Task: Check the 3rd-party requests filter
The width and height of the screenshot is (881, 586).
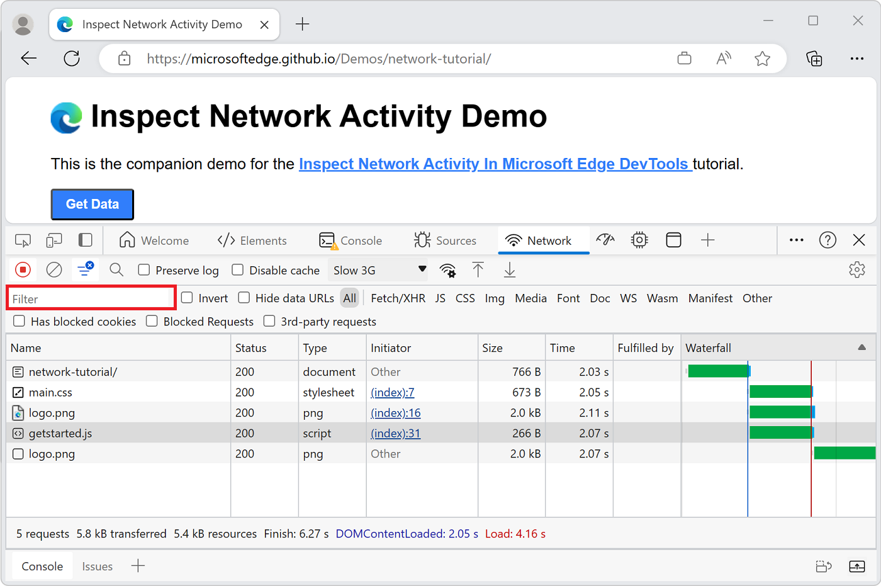Action: click(269, 321)
